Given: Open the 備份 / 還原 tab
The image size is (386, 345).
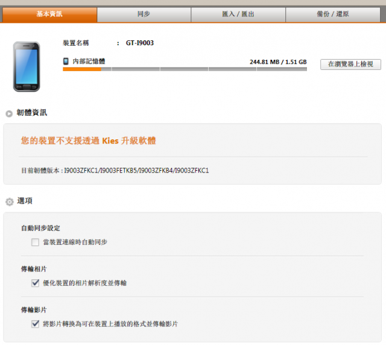Looking at the screenshot, I should tap(333, 14).
